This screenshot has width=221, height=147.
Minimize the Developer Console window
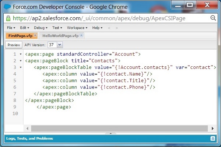(x=178, y=6)
